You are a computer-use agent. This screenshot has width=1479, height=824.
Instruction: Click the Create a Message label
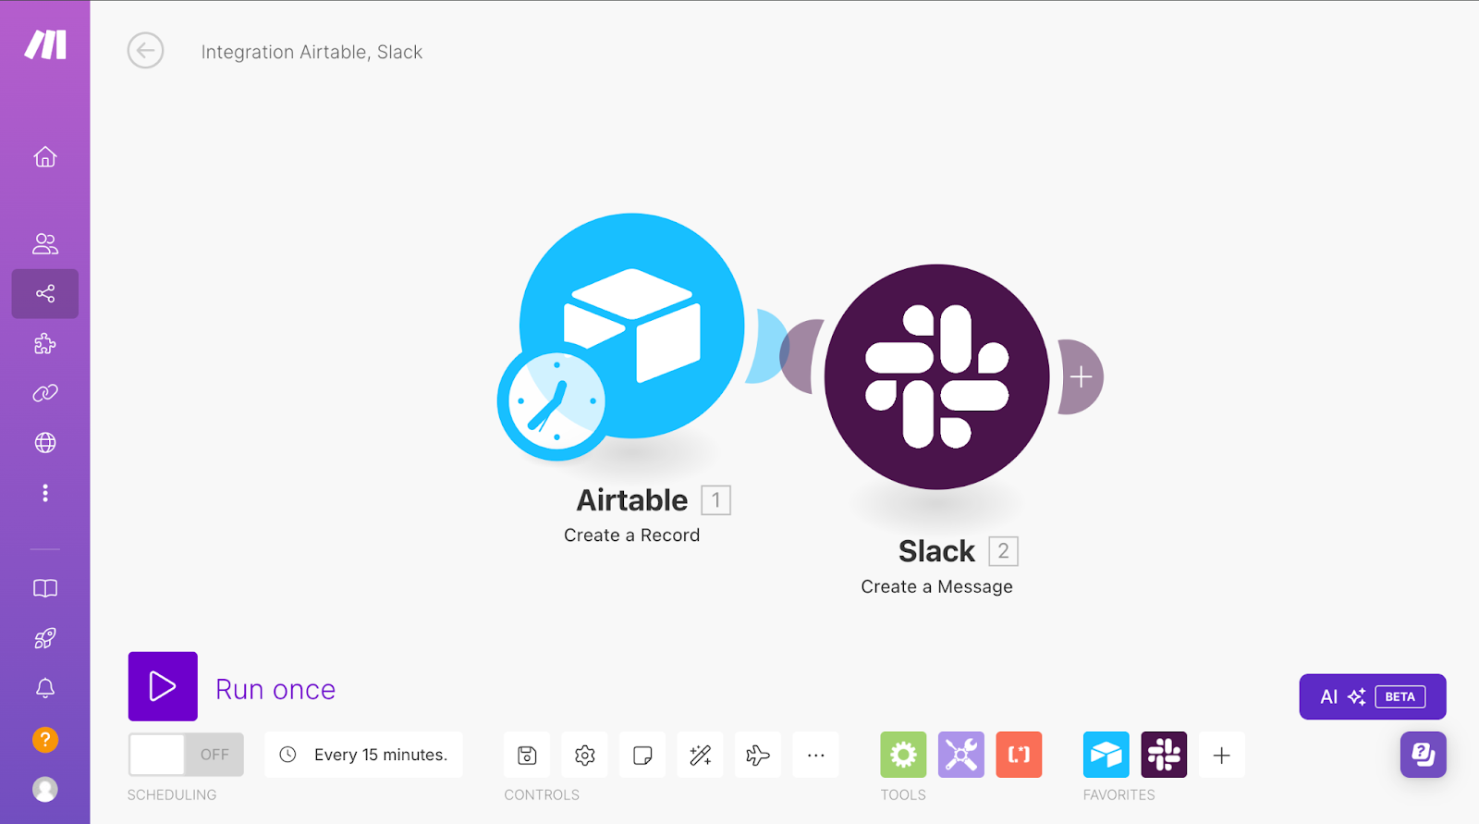(x=936, y=587)
